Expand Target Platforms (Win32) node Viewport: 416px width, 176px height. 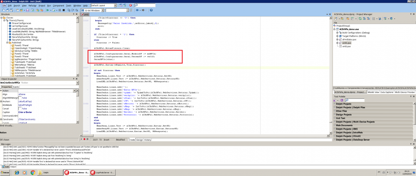(x=337, y=36)
